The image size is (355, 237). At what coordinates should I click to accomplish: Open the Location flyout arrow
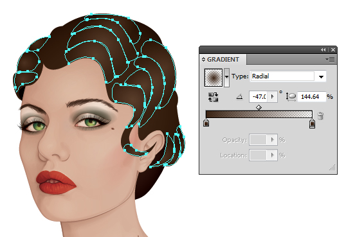273,155
